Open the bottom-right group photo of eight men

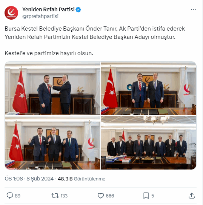[149, 143]
